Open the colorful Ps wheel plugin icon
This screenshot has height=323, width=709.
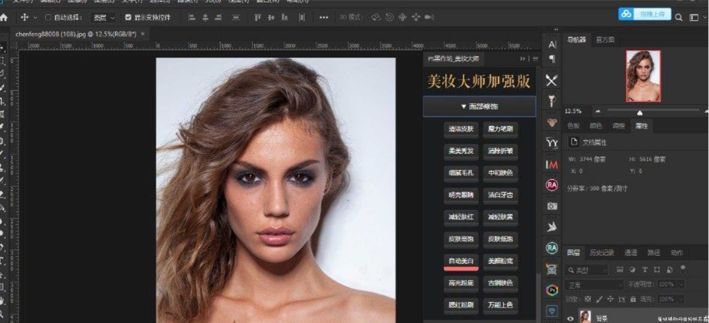(552, 290)
